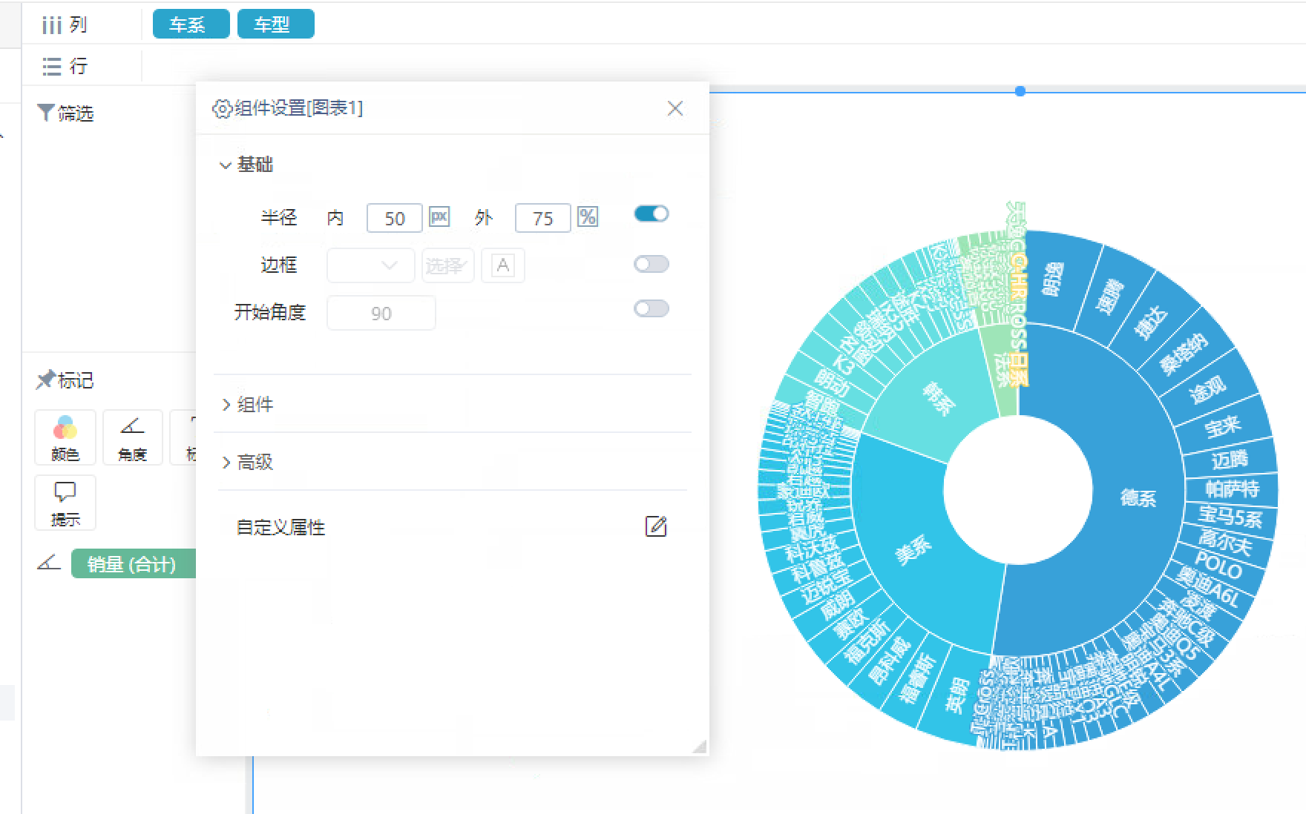Click the 韩系 chart segment
This screenshot has height=814, width=1306.
coord(938,399)
